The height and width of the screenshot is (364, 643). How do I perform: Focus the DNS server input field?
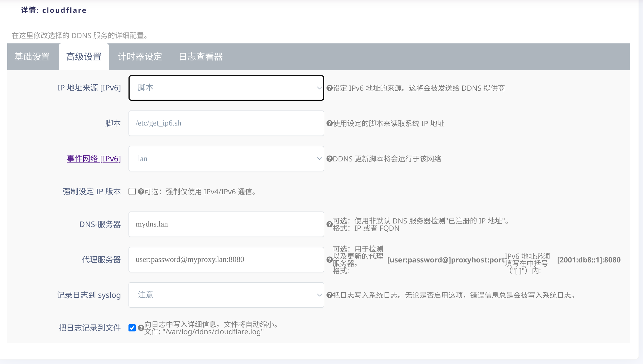point(226,224)
